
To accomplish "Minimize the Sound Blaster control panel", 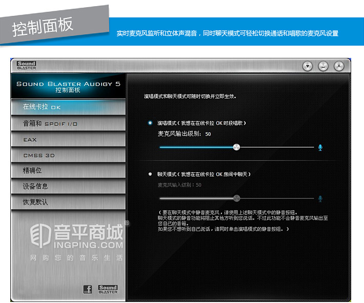I will (x=323, y=66).
